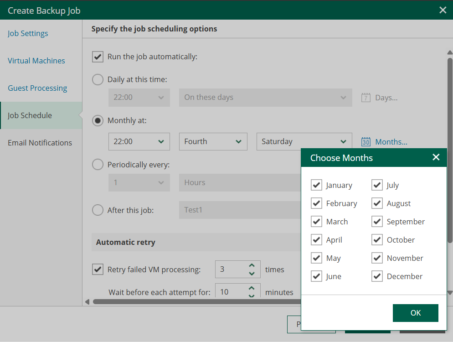Expand the monthly 22:00 time dropdown
453x342 pixels.
coord(139,141)
